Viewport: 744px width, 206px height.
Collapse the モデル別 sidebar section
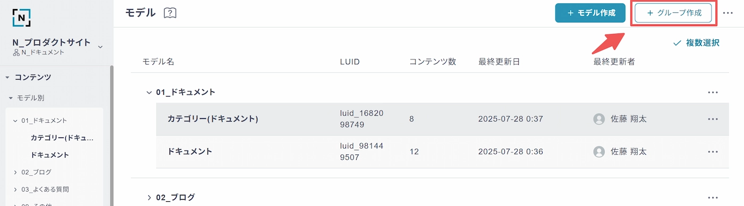click(11, 98)
